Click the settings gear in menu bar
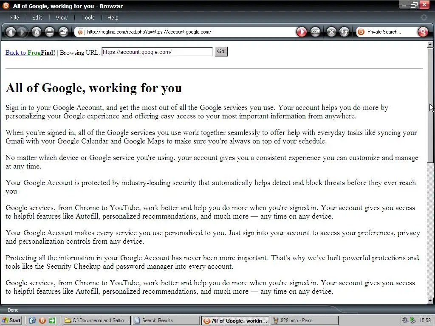 (x=424, y=17)
